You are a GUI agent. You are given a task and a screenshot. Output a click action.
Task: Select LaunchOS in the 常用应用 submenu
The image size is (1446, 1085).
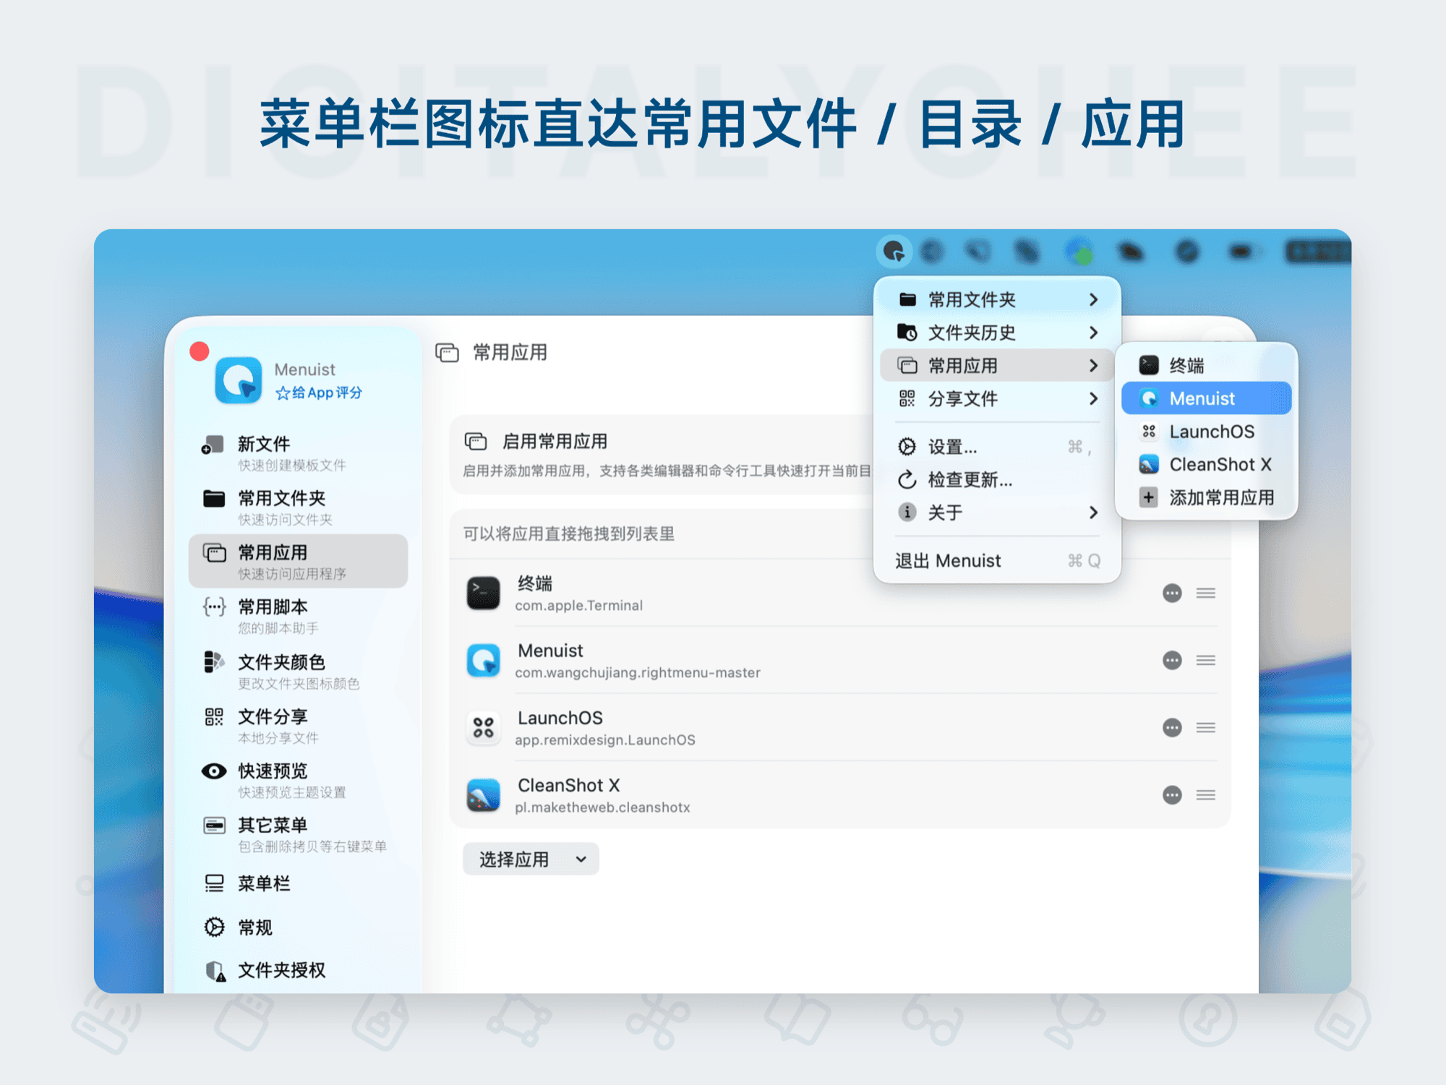(x=1206, y=432)
